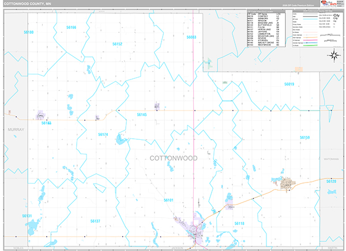
Task: Select the 56159 ZIP code label
Action: (304, 138)
